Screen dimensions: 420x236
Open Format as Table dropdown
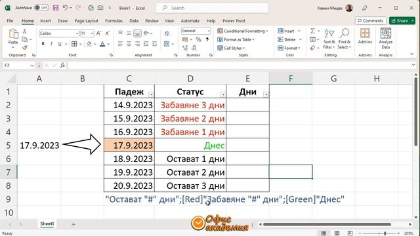tap(236, 39)
